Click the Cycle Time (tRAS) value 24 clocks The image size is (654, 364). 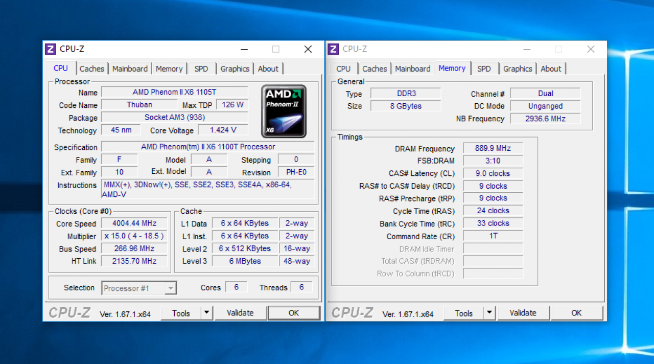click(x=493, y=211)
